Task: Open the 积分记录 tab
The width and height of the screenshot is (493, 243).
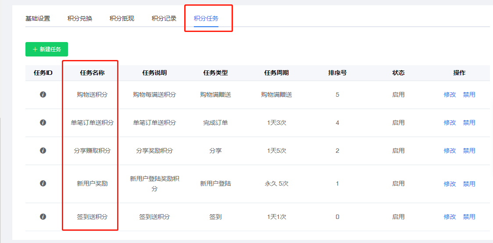Action: tap(164, 18)
